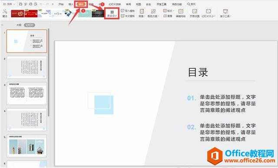Collapse the slide panel with the chevron icon
Screen dimensions: 278x168
2,25
